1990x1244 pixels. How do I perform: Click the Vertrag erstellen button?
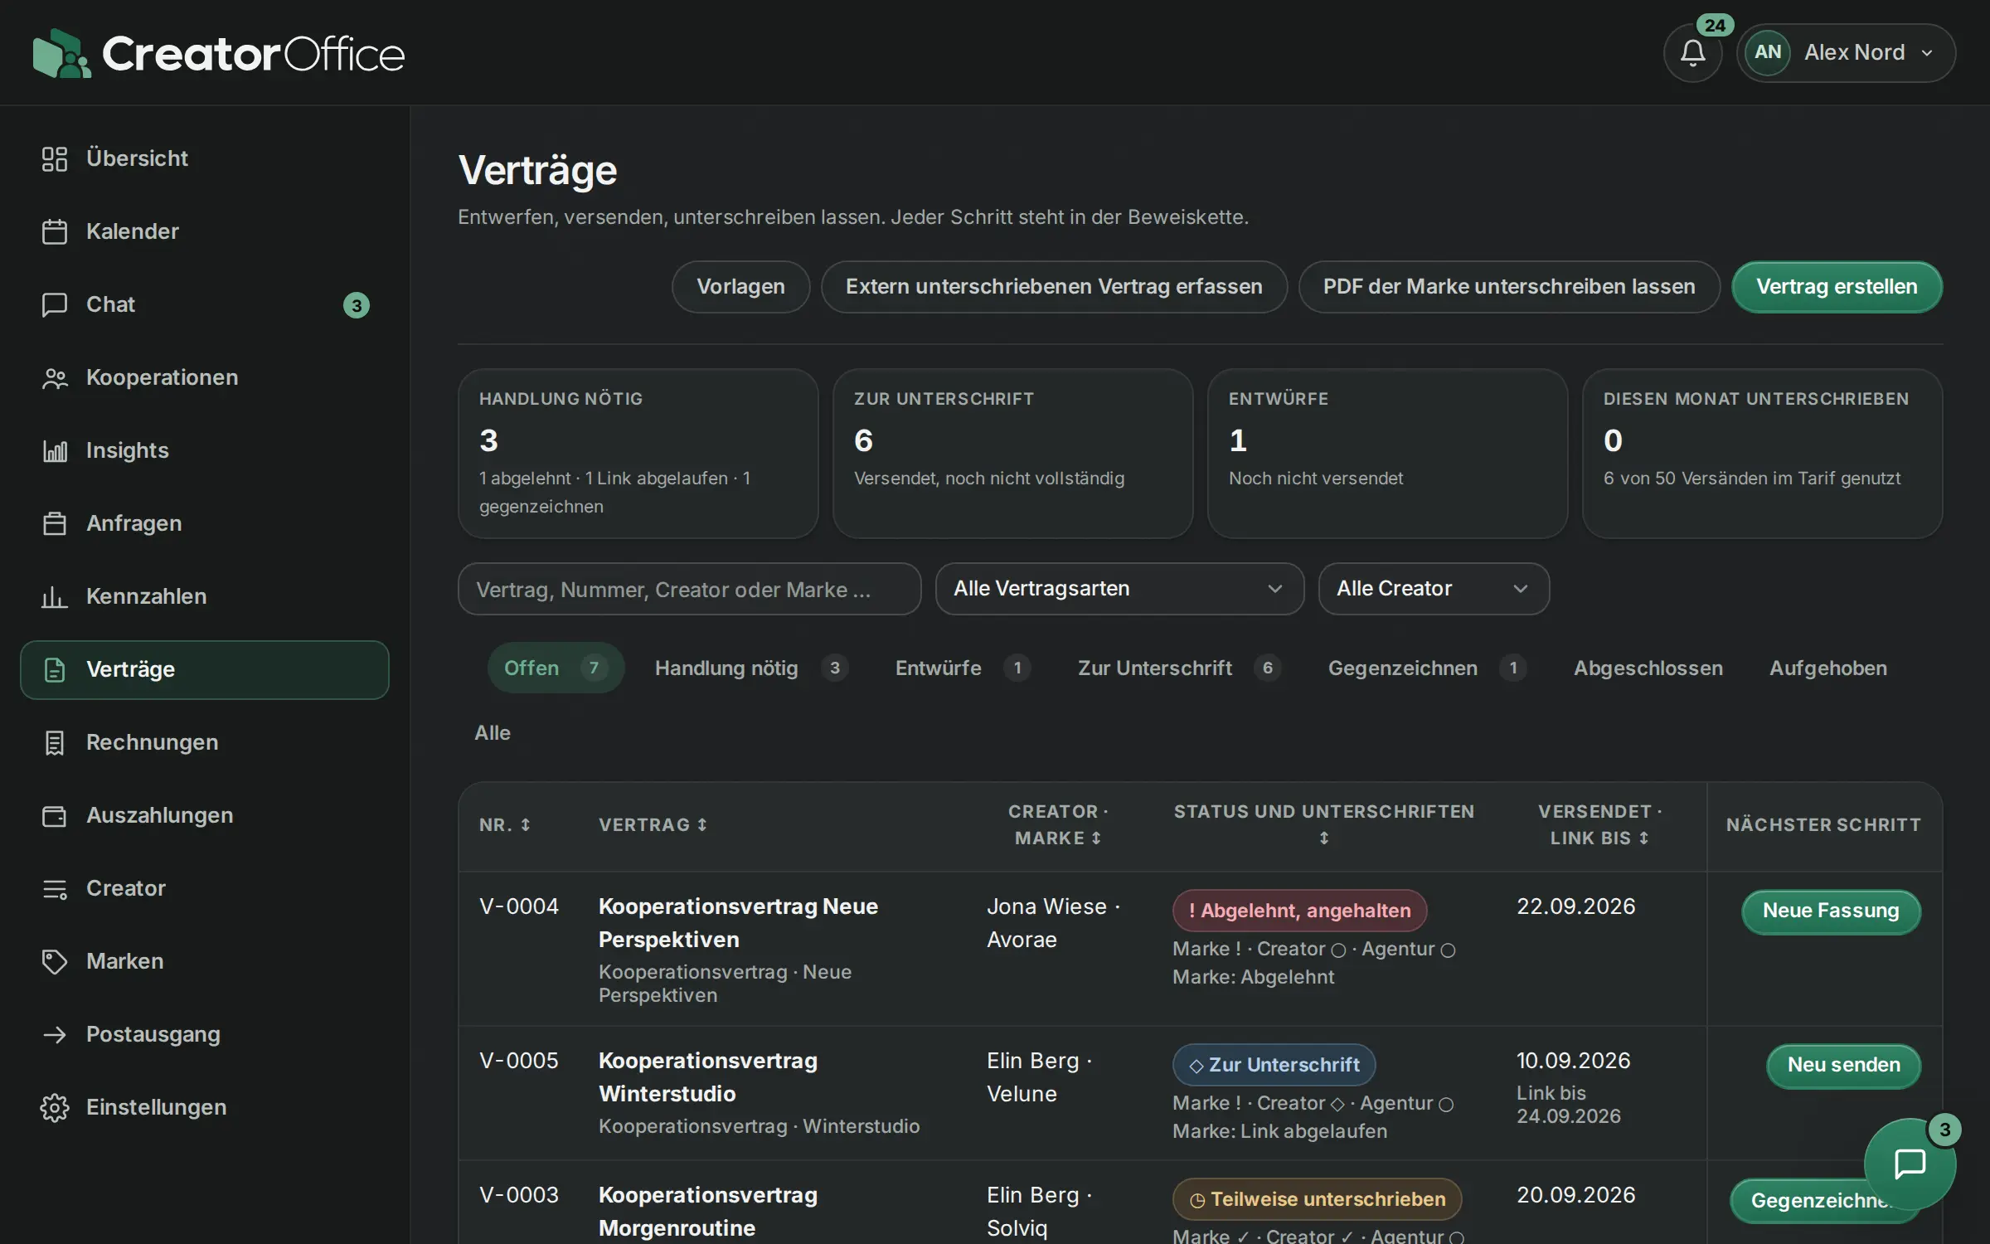(x=1837, y=287)
